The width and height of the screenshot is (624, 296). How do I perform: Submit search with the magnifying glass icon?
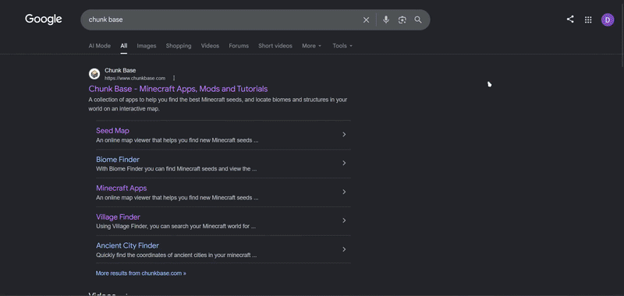pyautogui.click(x=418, y=20)
